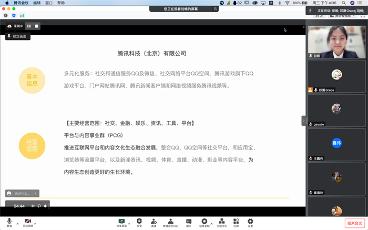Screen dimensions: 368x230
Task: Open the 帮助 menu in menu bar
Action: (x=61, y=3)
